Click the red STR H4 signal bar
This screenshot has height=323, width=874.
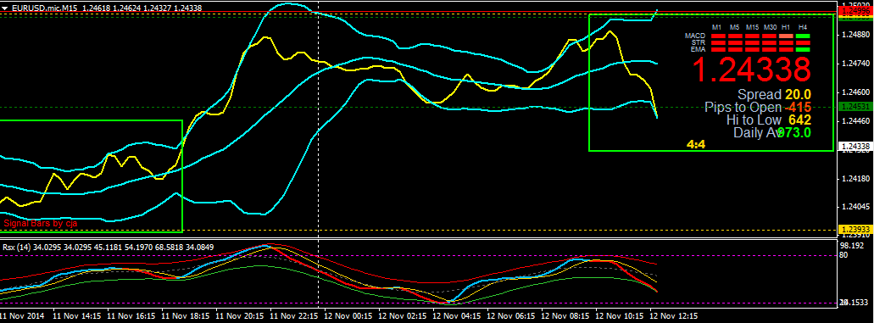click(803, 43)
